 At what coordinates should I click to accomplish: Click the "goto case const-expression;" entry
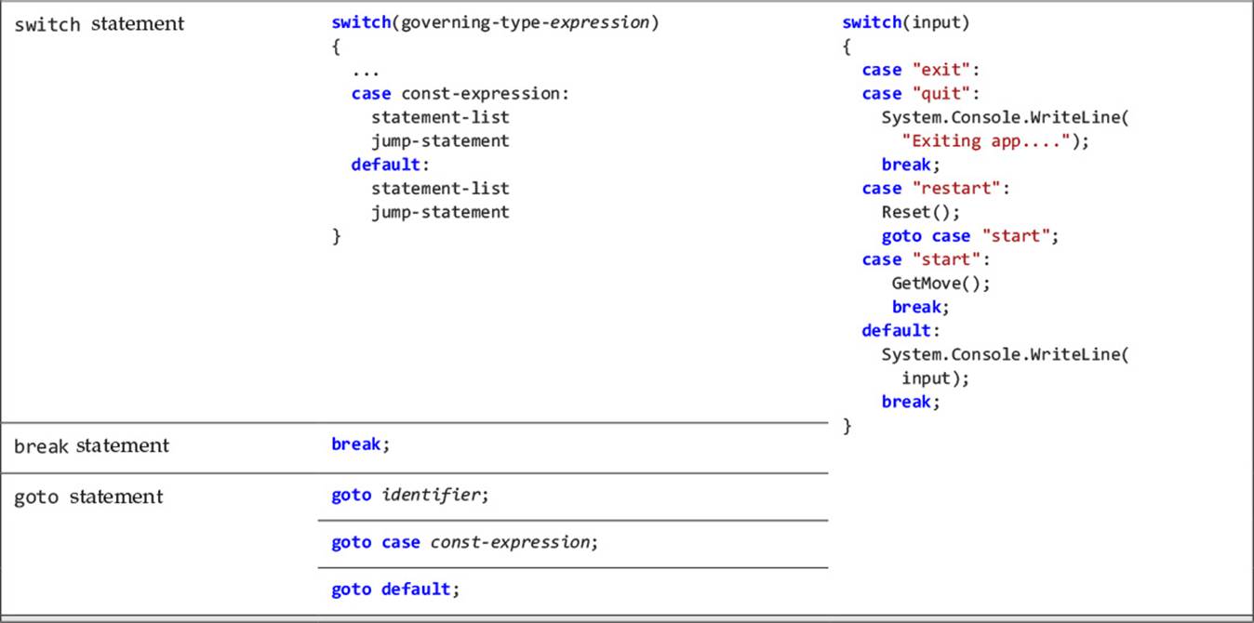click(x=465, y=542)
